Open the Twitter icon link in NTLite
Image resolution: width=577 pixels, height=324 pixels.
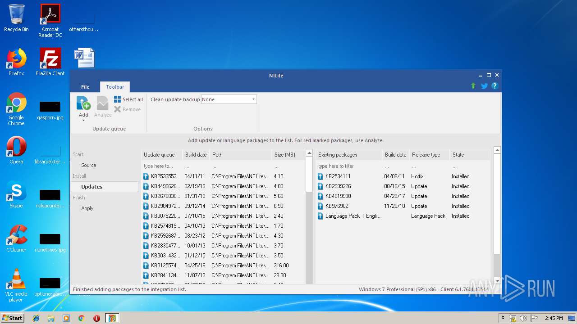[484, 86]
